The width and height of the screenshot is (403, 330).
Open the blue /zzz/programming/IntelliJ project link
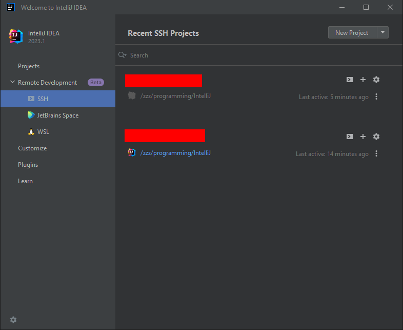click(175, 153)
